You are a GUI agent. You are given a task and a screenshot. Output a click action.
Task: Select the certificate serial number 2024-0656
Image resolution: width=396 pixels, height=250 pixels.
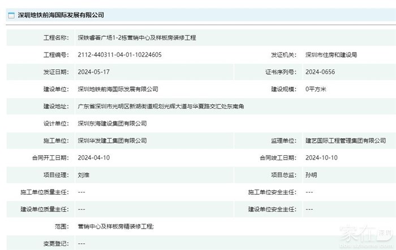point(320,72)
